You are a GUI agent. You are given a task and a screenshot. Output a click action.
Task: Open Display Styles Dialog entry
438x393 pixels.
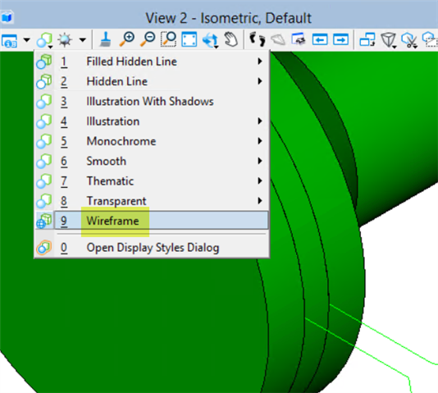pos(152,248)
